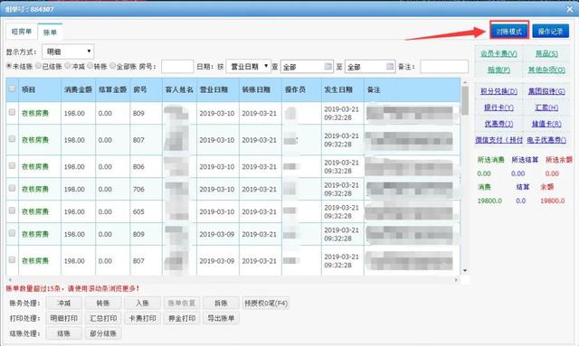Click the 押金打印 button
Viewport: 579px width, 346px height.
pos(181,318)
